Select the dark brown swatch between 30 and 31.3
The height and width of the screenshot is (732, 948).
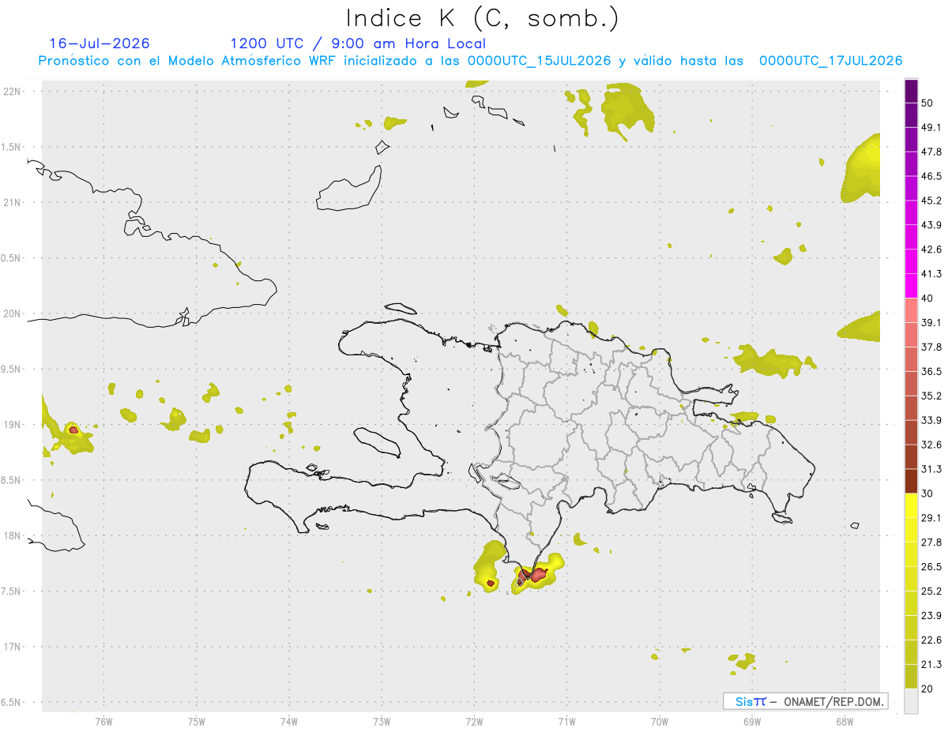coord(911,481)
